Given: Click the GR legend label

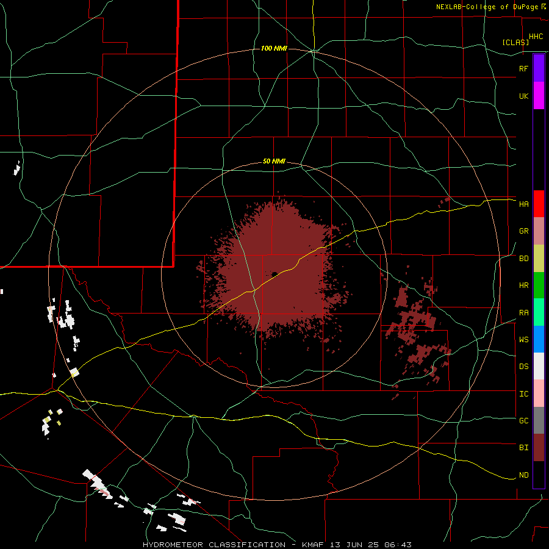Looking at the screenshot, I should point(523,231).
